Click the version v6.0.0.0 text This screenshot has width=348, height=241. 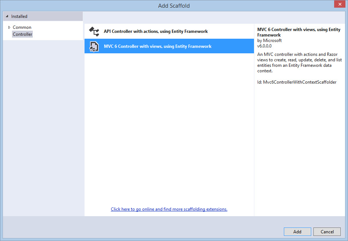click(264, 46)
